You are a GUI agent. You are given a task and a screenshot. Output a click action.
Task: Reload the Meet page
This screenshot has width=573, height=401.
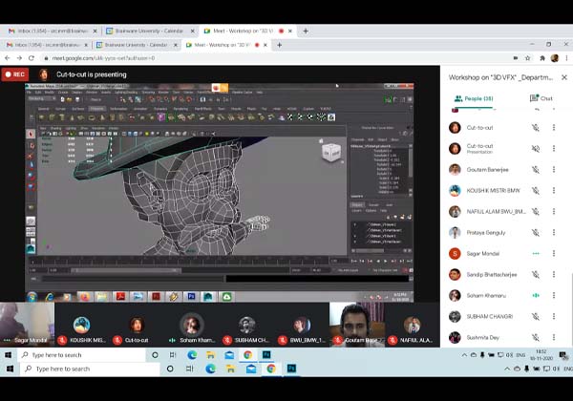[32, 58]
